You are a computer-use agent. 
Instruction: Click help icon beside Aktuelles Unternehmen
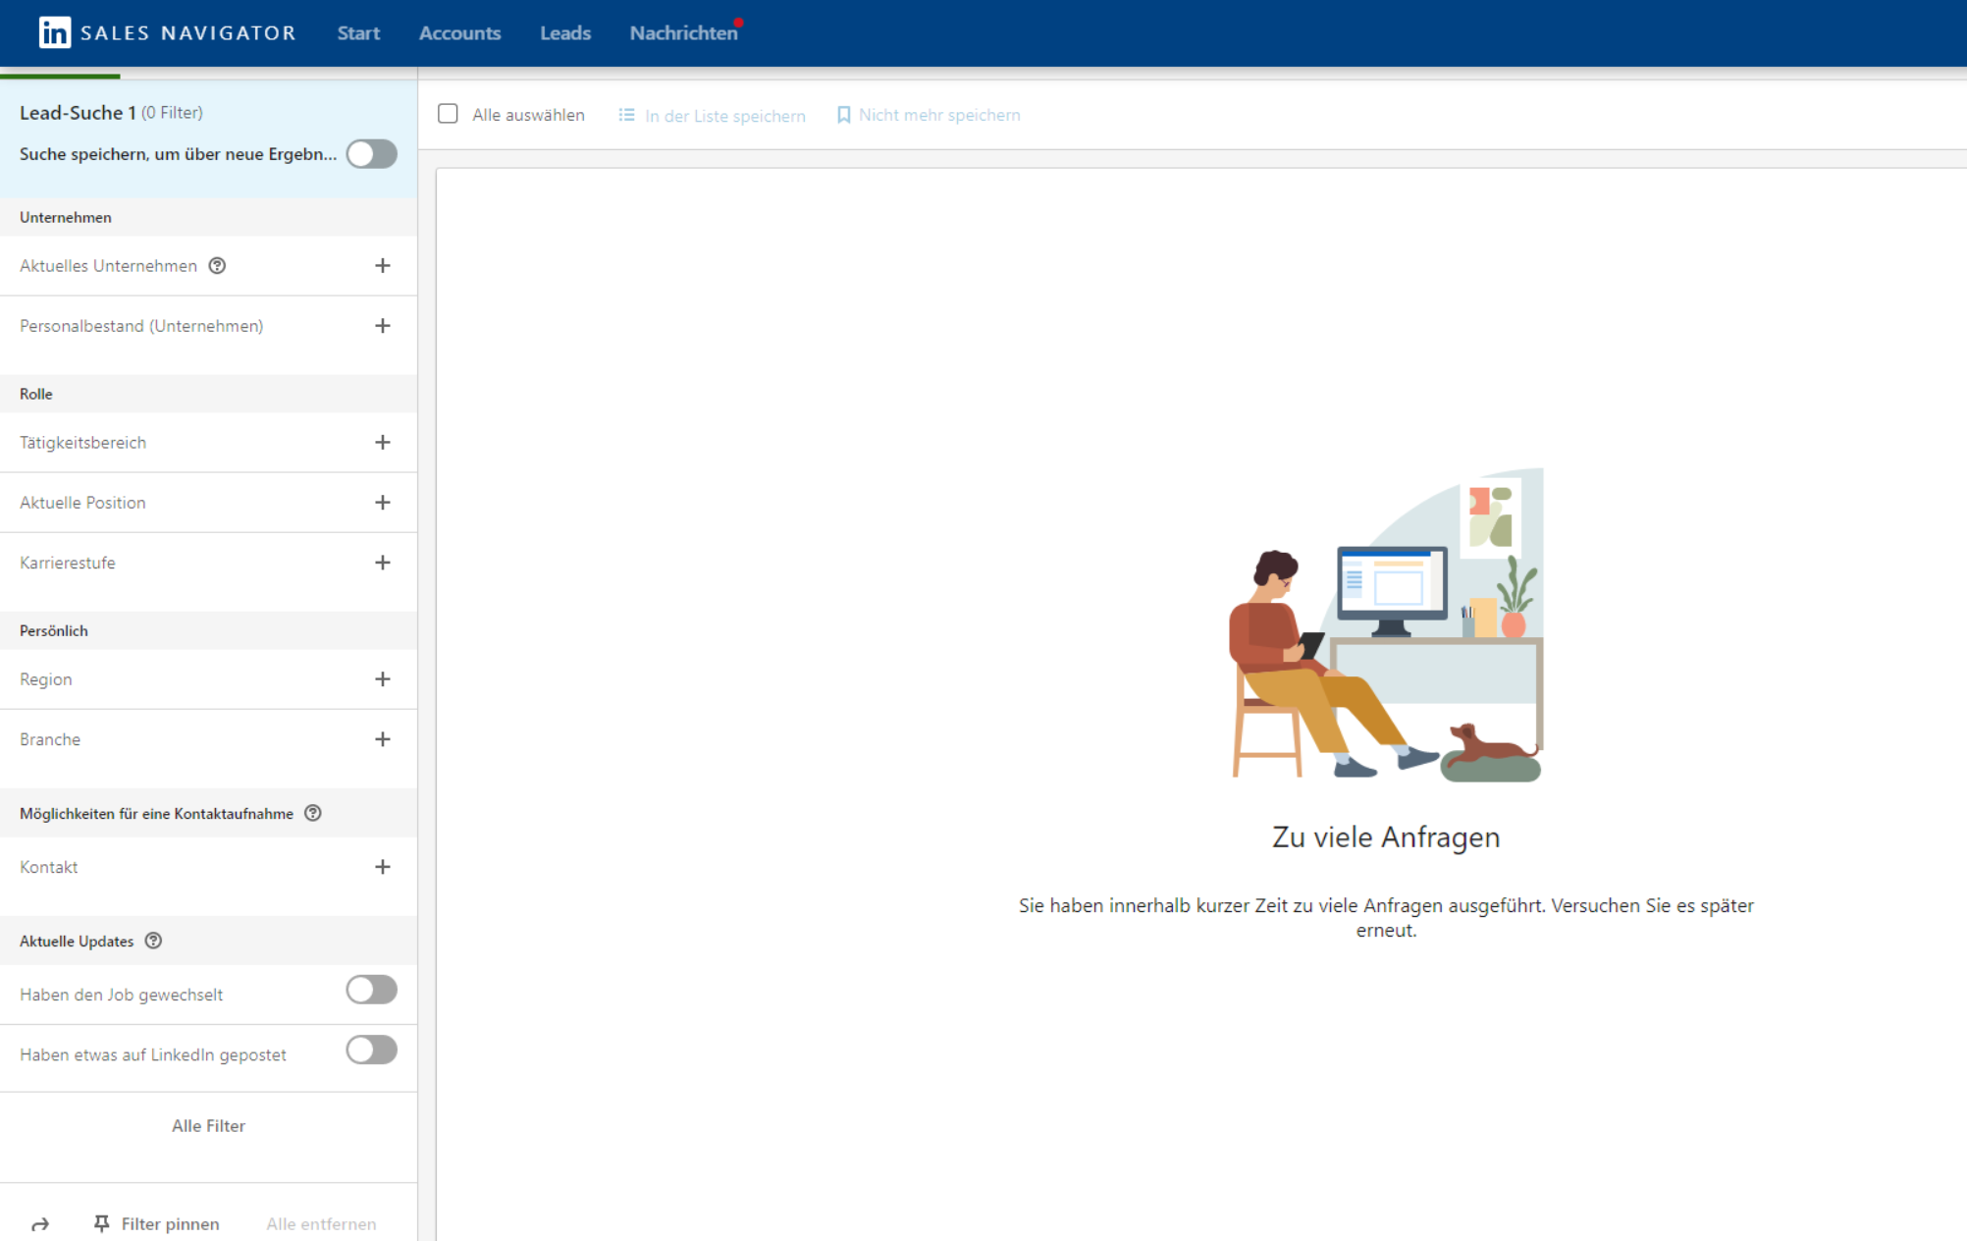click(217, 266)
